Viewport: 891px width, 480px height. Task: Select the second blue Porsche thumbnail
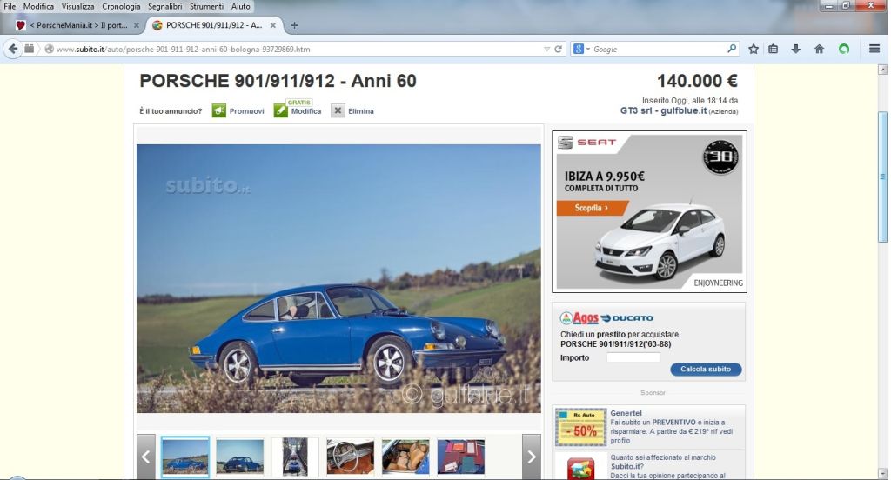click(240, 457)
